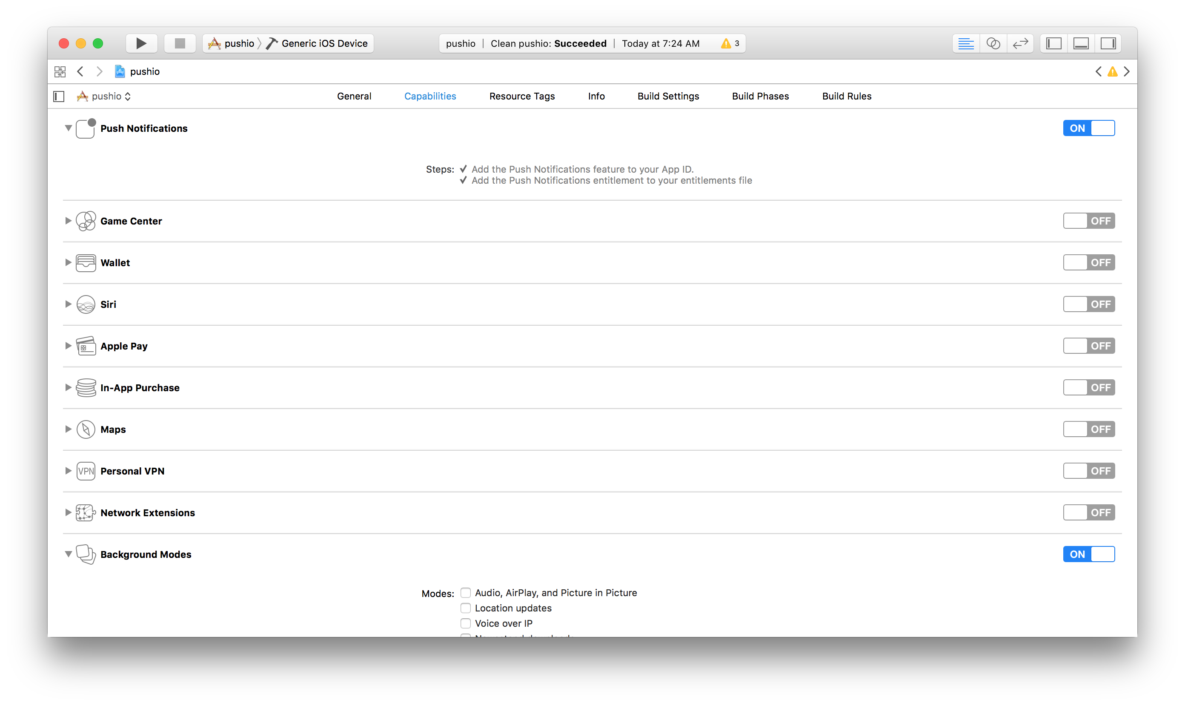Turn on Apple Pay switch
Viewport: 1185px width, 705px height.
tap(1089, 346)
